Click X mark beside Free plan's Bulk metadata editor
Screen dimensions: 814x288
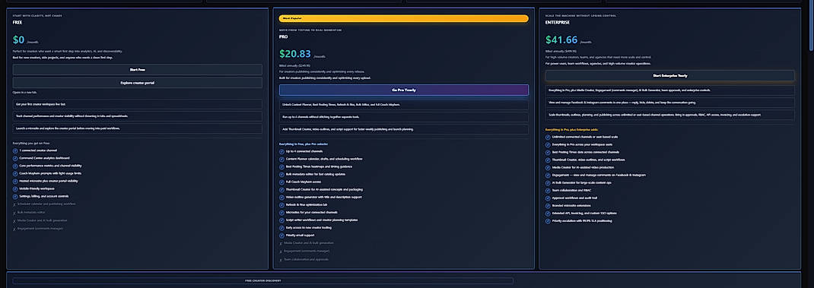tap(14, 213)
